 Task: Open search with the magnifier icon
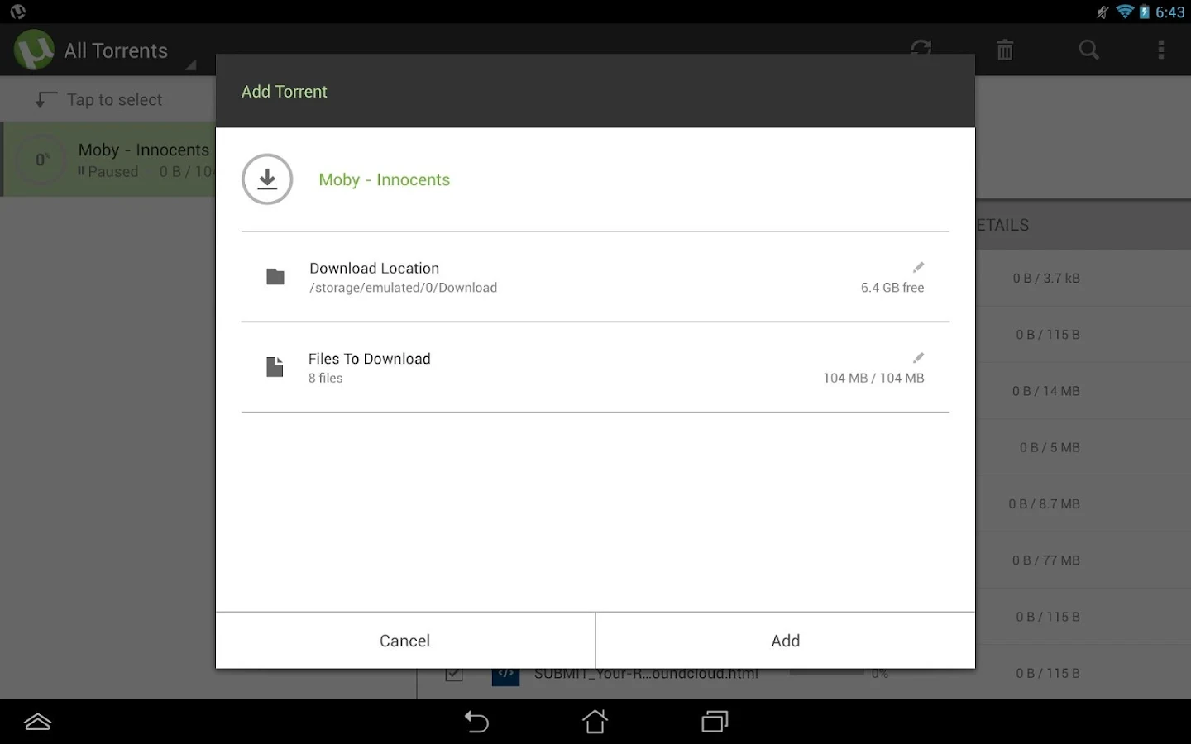pos(1088,50)
